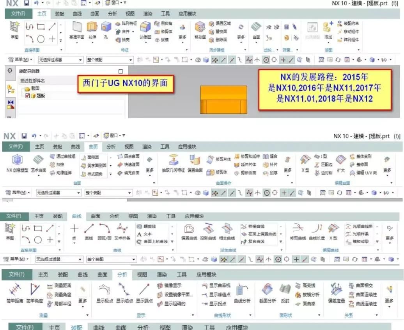Screen dimensions: 404x330
Task: Toggle 显示极点 show poles display
Action: (105, 293)
